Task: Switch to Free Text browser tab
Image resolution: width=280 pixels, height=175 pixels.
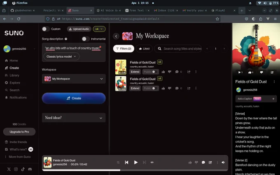Action: pyautogui.click(x=137, y=11)
